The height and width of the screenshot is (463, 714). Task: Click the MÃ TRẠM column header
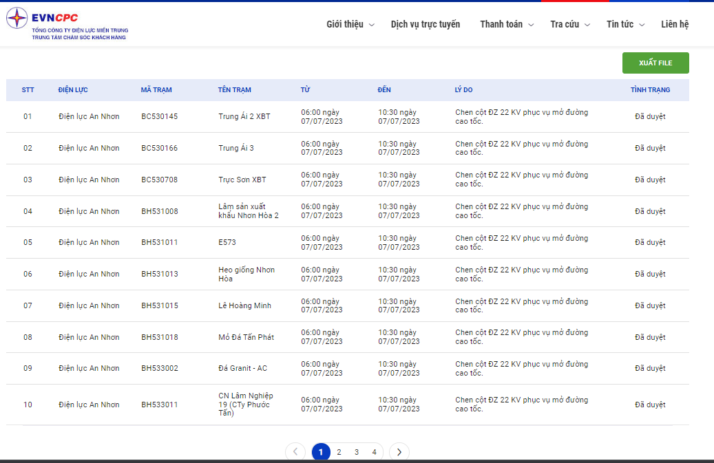click(x=156, y=90)
